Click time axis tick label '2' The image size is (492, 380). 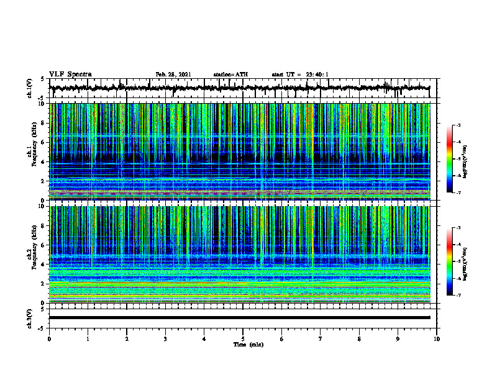point(127,339)
